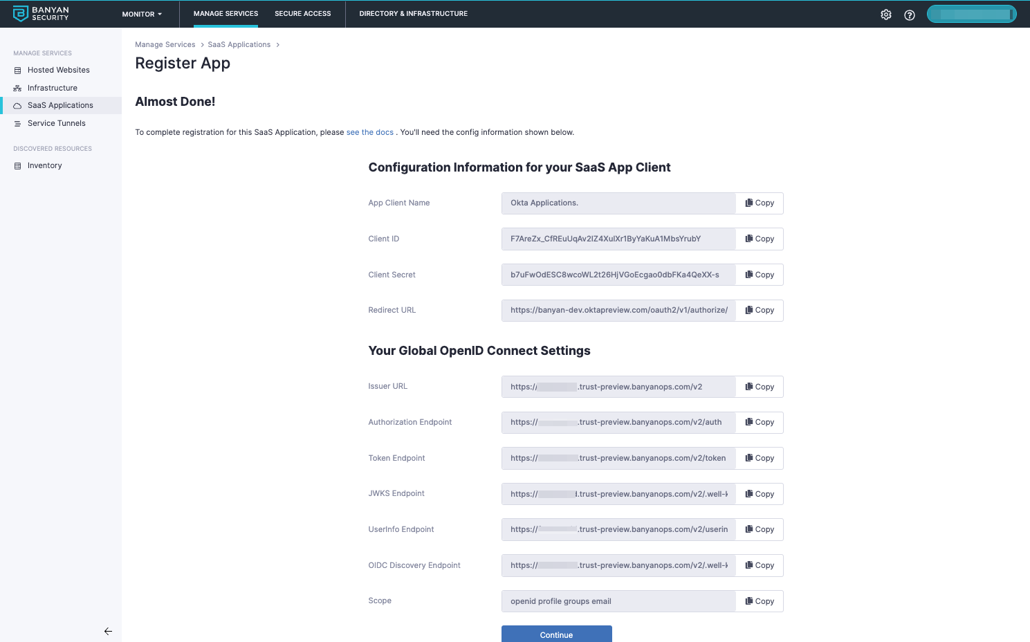Open Service Tunnels from the sidebar
Image resolution: width=1030 pixels, height=642 pixels.
click(57, 123)
